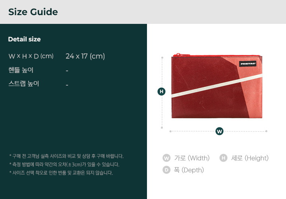Click the 폭 (Depth) legend text

click(x=189, y=170)
